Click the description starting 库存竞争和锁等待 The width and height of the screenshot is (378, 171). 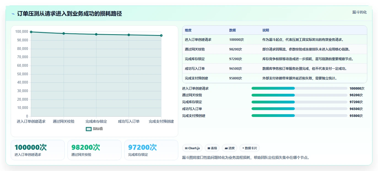(308, 59)
